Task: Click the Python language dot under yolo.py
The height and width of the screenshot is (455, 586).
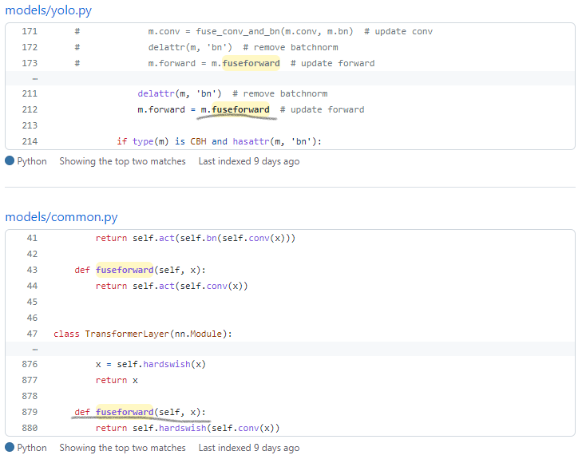Action: tap(10, 160)
